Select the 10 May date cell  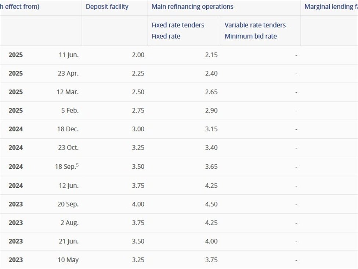(68, 260)
